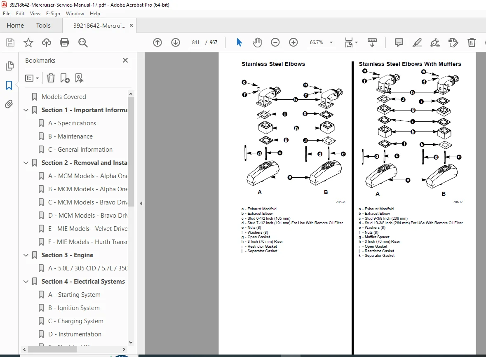Switch to the Tools tab

coord(43,26)
